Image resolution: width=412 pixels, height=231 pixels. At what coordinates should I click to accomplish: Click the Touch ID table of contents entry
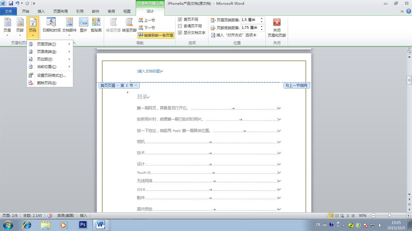pos(209,173)
